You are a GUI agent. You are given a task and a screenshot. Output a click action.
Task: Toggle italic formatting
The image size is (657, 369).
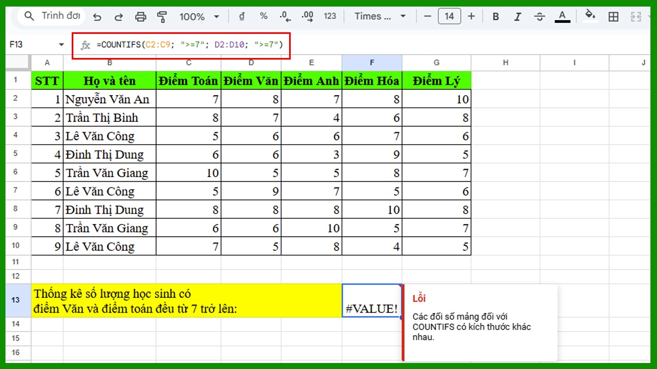click(x=517, y=16)
